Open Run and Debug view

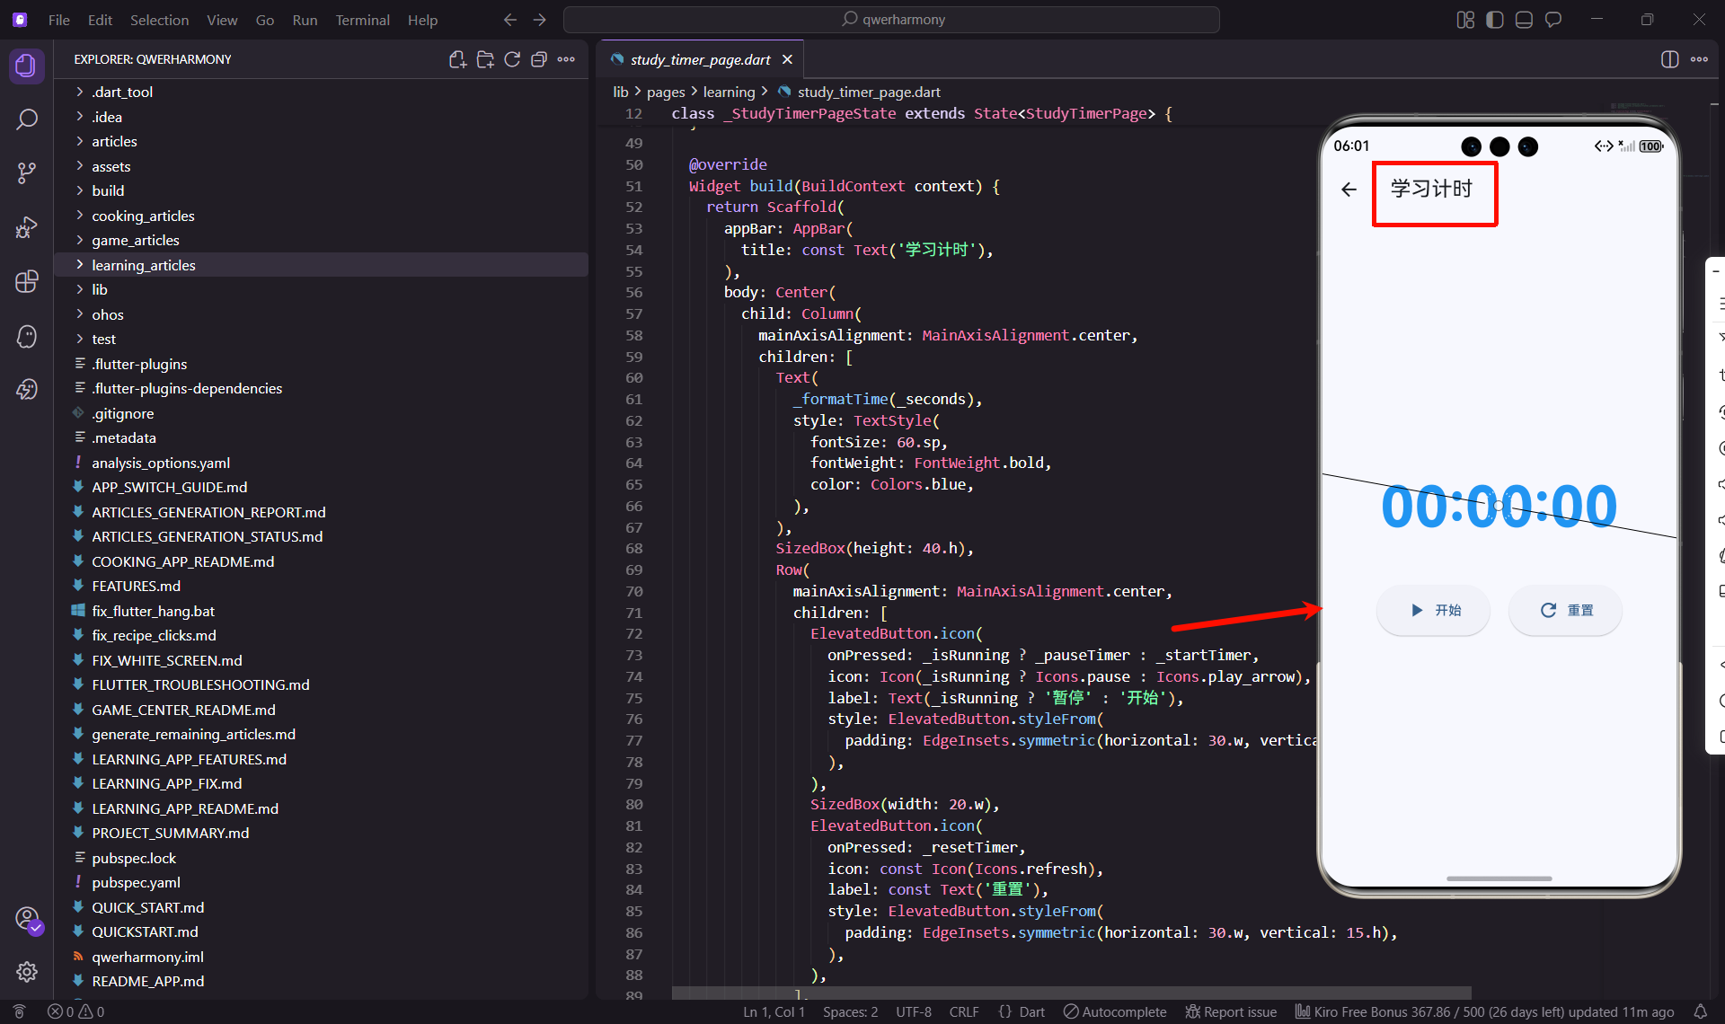click(27, 227)
